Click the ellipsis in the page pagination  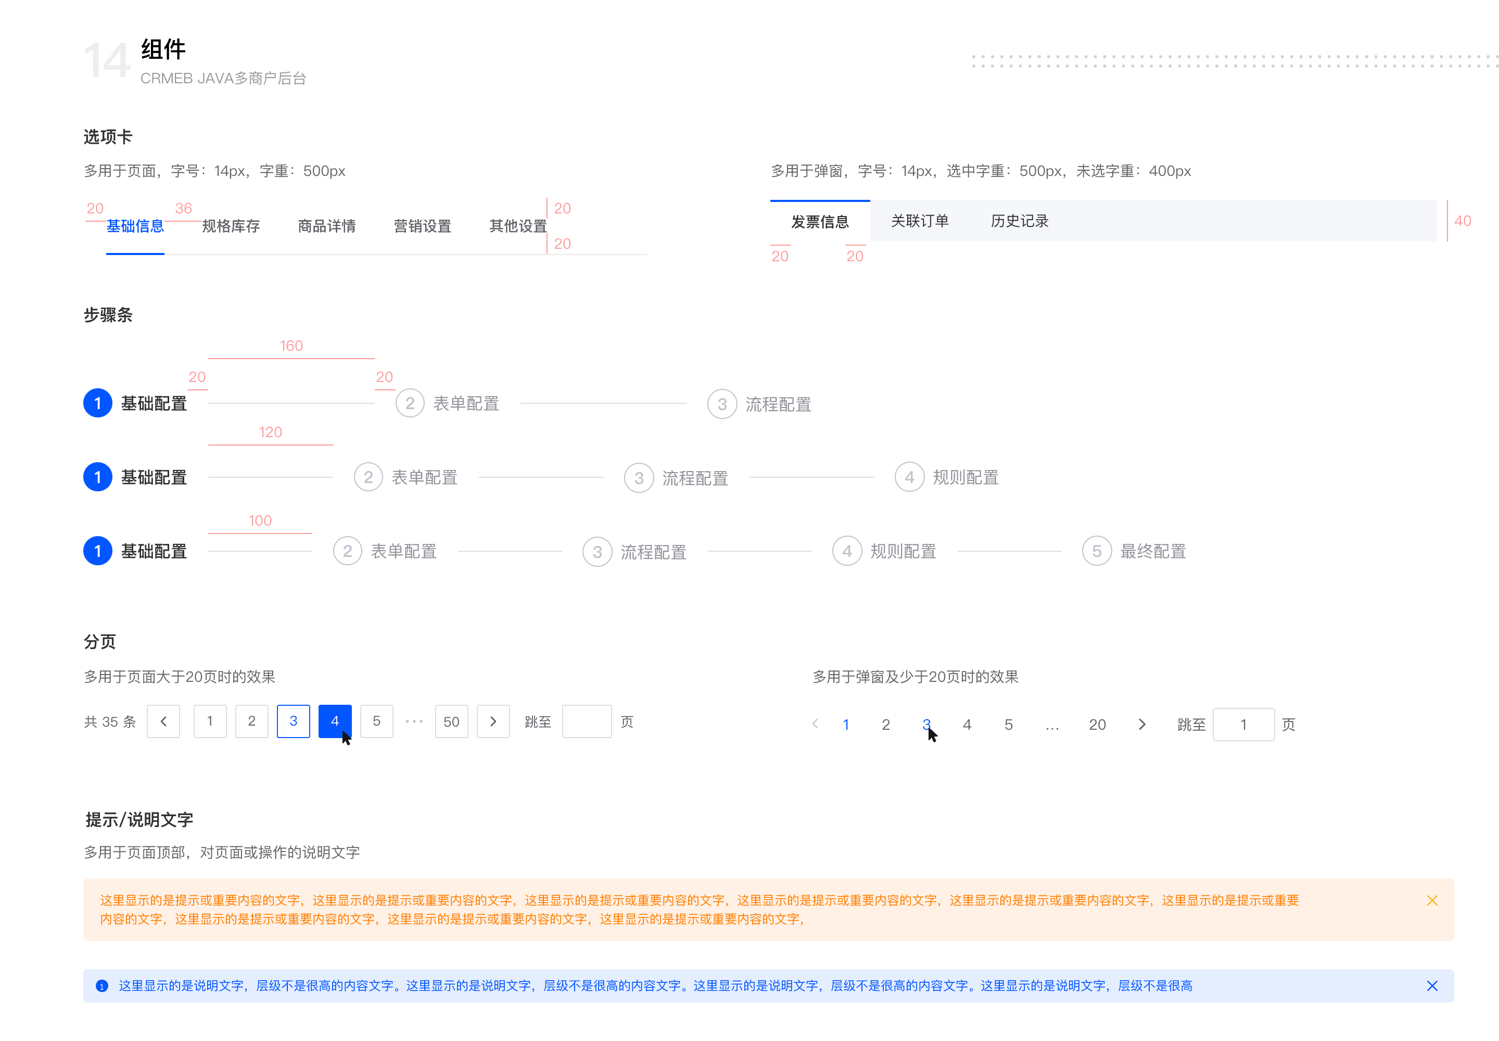pos(414,721)
